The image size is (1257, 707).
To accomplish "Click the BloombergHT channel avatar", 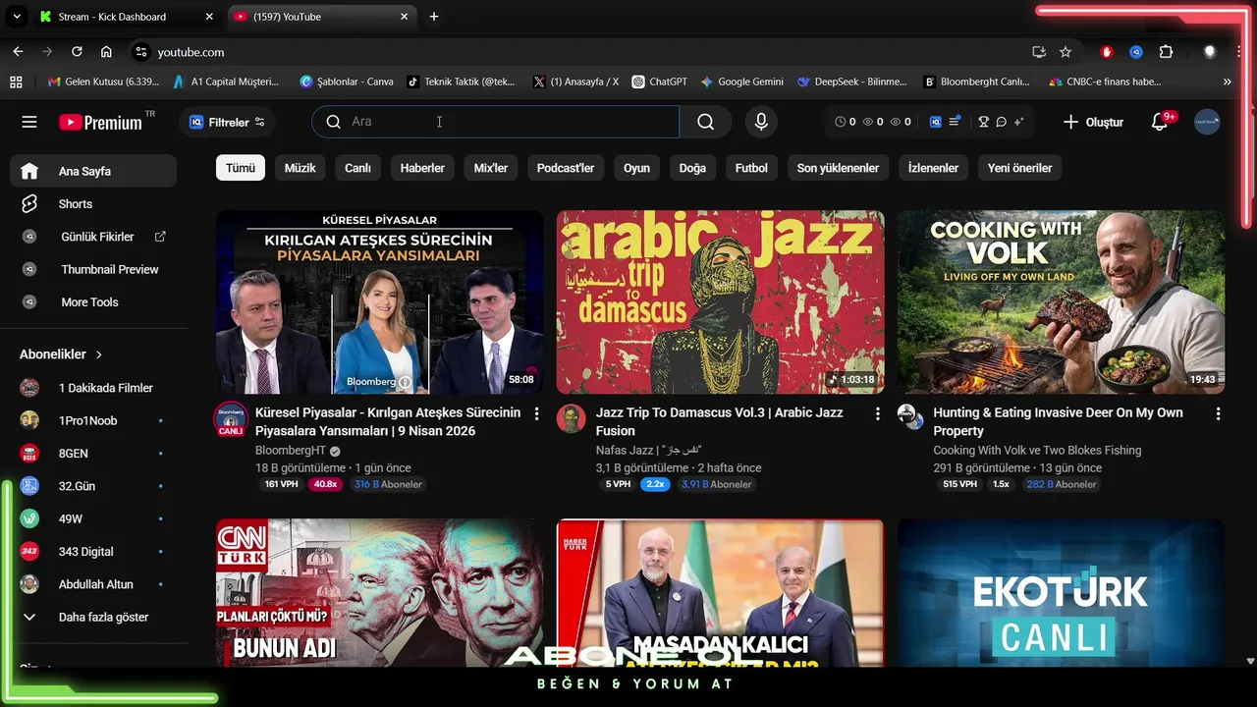I will coord(231,419).
